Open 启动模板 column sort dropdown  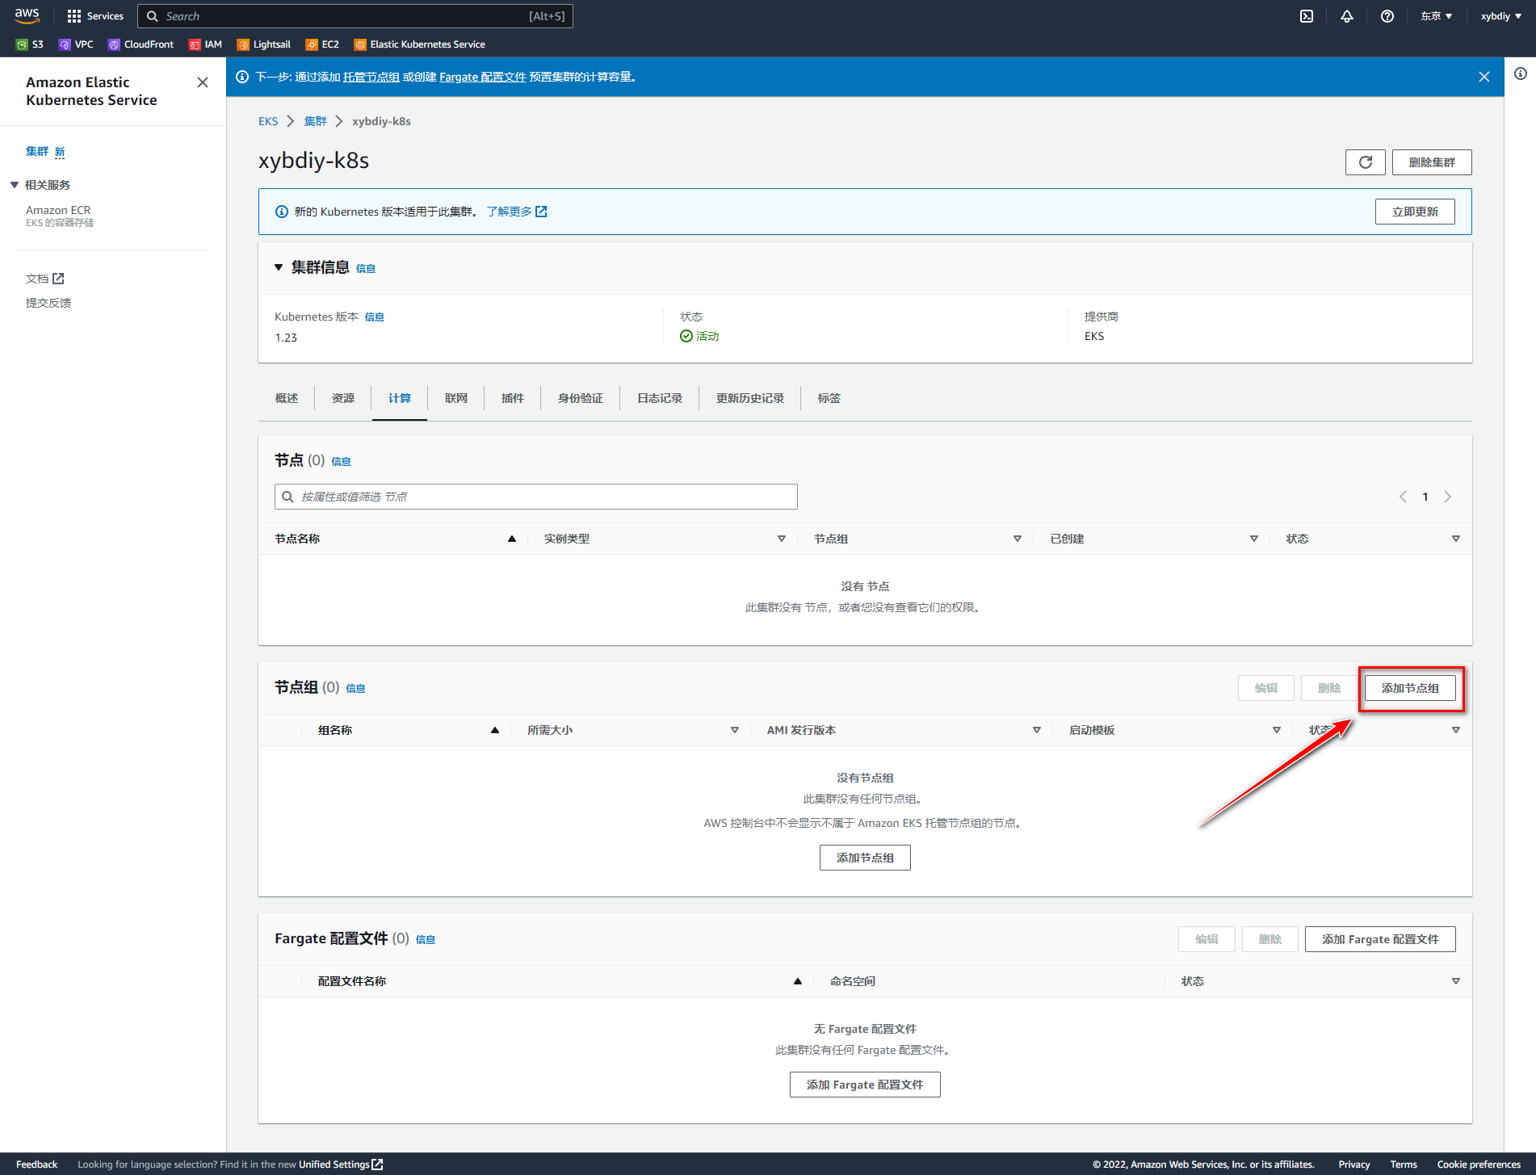[x=1277, y=730]
